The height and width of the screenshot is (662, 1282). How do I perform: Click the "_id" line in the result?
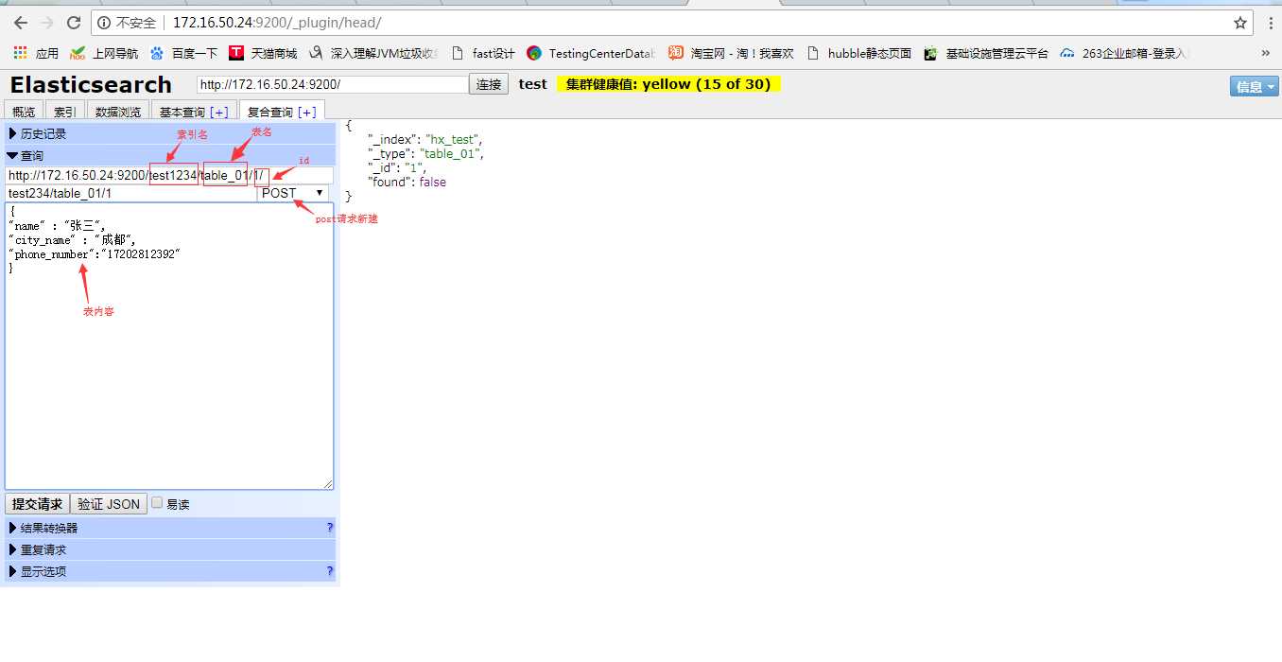pyautogui.click(x=397, y=167)
